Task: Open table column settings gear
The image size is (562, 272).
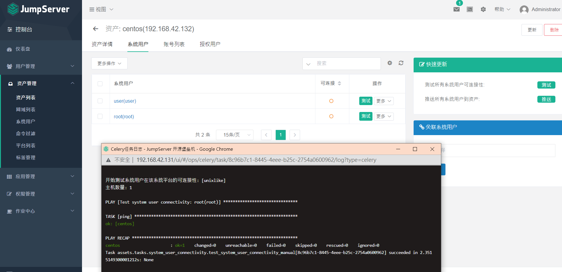Action: tap(390, 63)
